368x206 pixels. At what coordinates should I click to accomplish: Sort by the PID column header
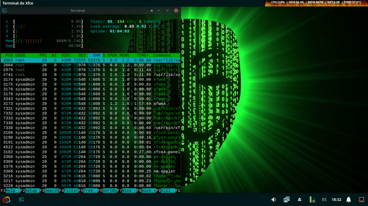[9, 56]
